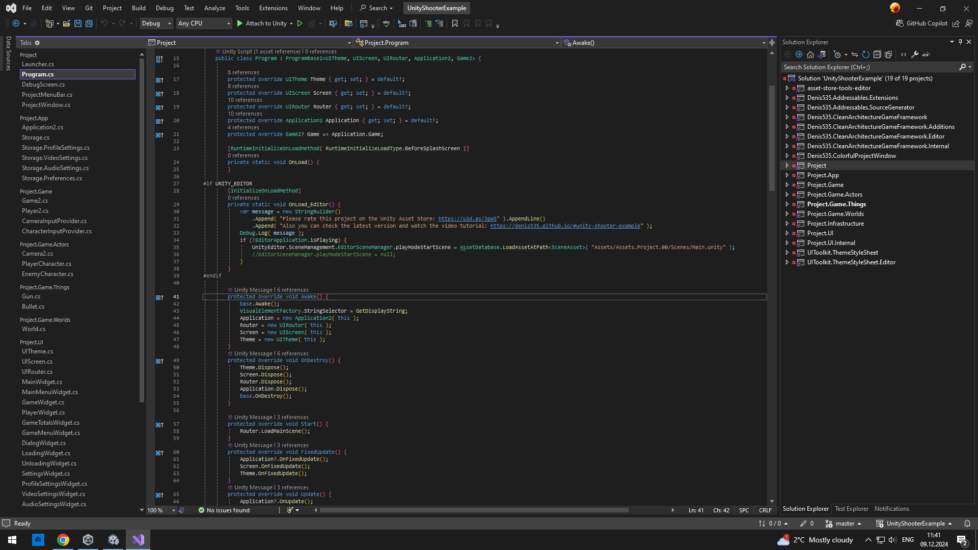Click Collapse All in Solution Explorer toolbar
Viewport: 978px width, 550px height.
coord(877,54)
